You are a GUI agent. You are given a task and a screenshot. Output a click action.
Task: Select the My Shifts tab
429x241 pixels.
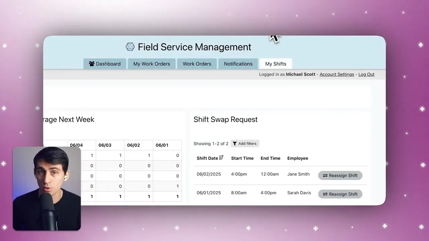click(276, 64)
